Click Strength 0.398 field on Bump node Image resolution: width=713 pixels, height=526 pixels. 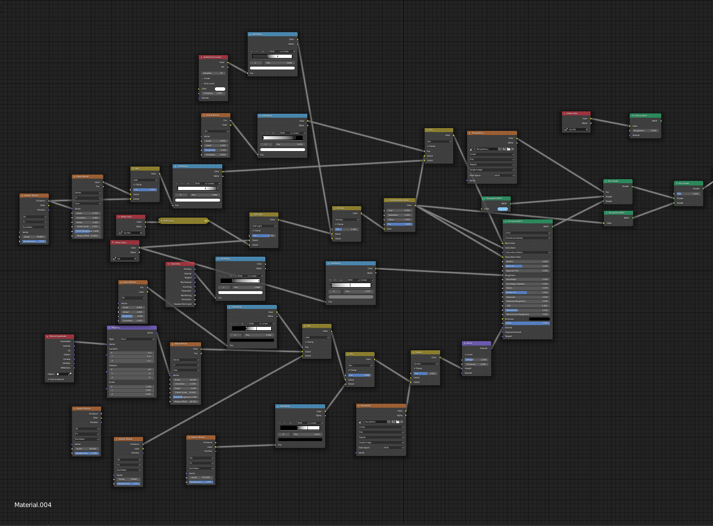click(476, 359)
